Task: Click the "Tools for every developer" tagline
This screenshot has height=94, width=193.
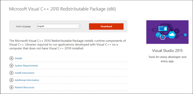Action: click(x=167, y=59)
